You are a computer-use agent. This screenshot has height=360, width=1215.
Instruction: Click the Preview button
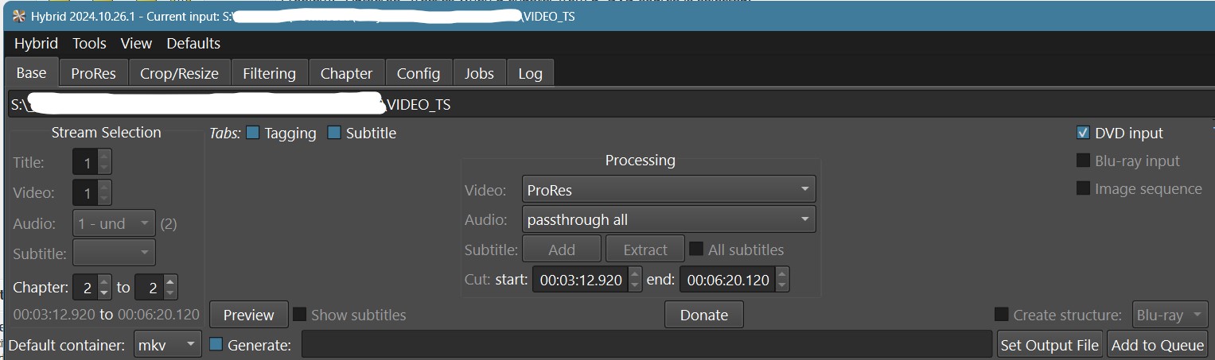(248, 315)
